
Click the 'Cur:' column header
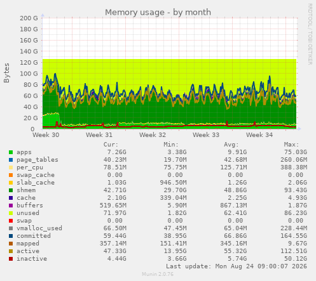(111, 145)
